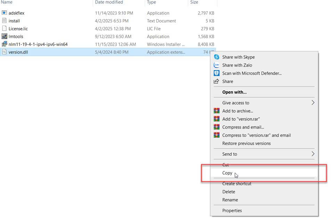Choose Share with Zalo
This screenshot has width=331, height=222.
pos(237,65)
